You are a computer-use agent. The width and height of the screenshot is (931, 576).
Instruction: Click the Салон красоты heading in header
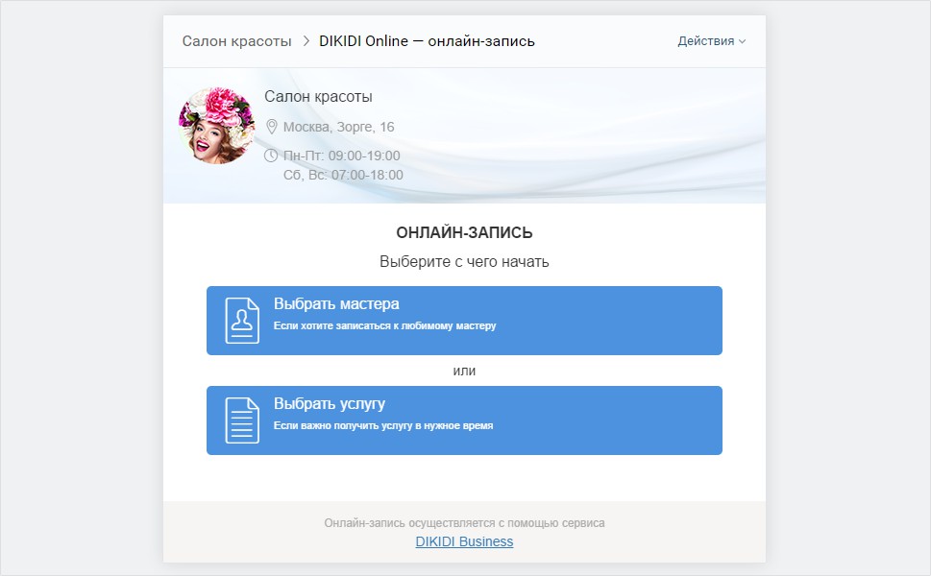tap(318, 97)
